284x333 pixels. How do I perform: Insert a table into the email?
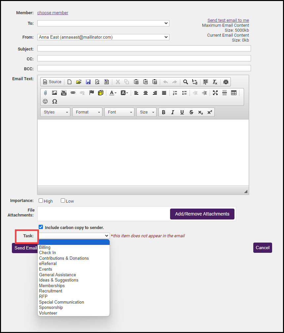pos(234,93)
